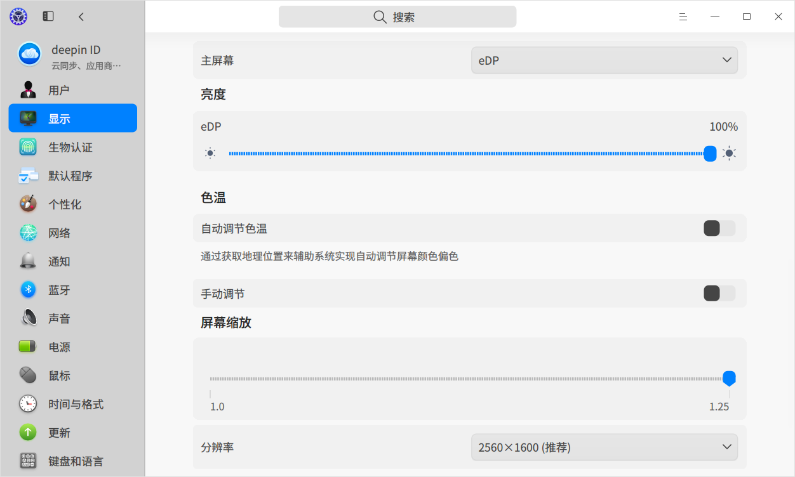Adjust the eDP brightness slider handle
Image resolution: width=795 pixels, height=477 pixels.
(x=710, y=154)
